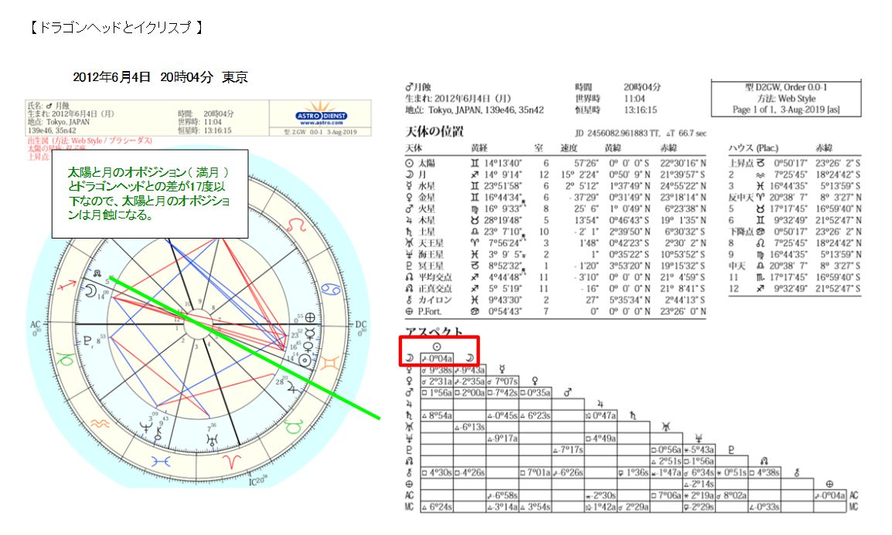This screenshot has width=892, height=535.
Task: Click the Moon longitude value 14° 9'14"
Action: pyautogui.click(x=503, y=174)
